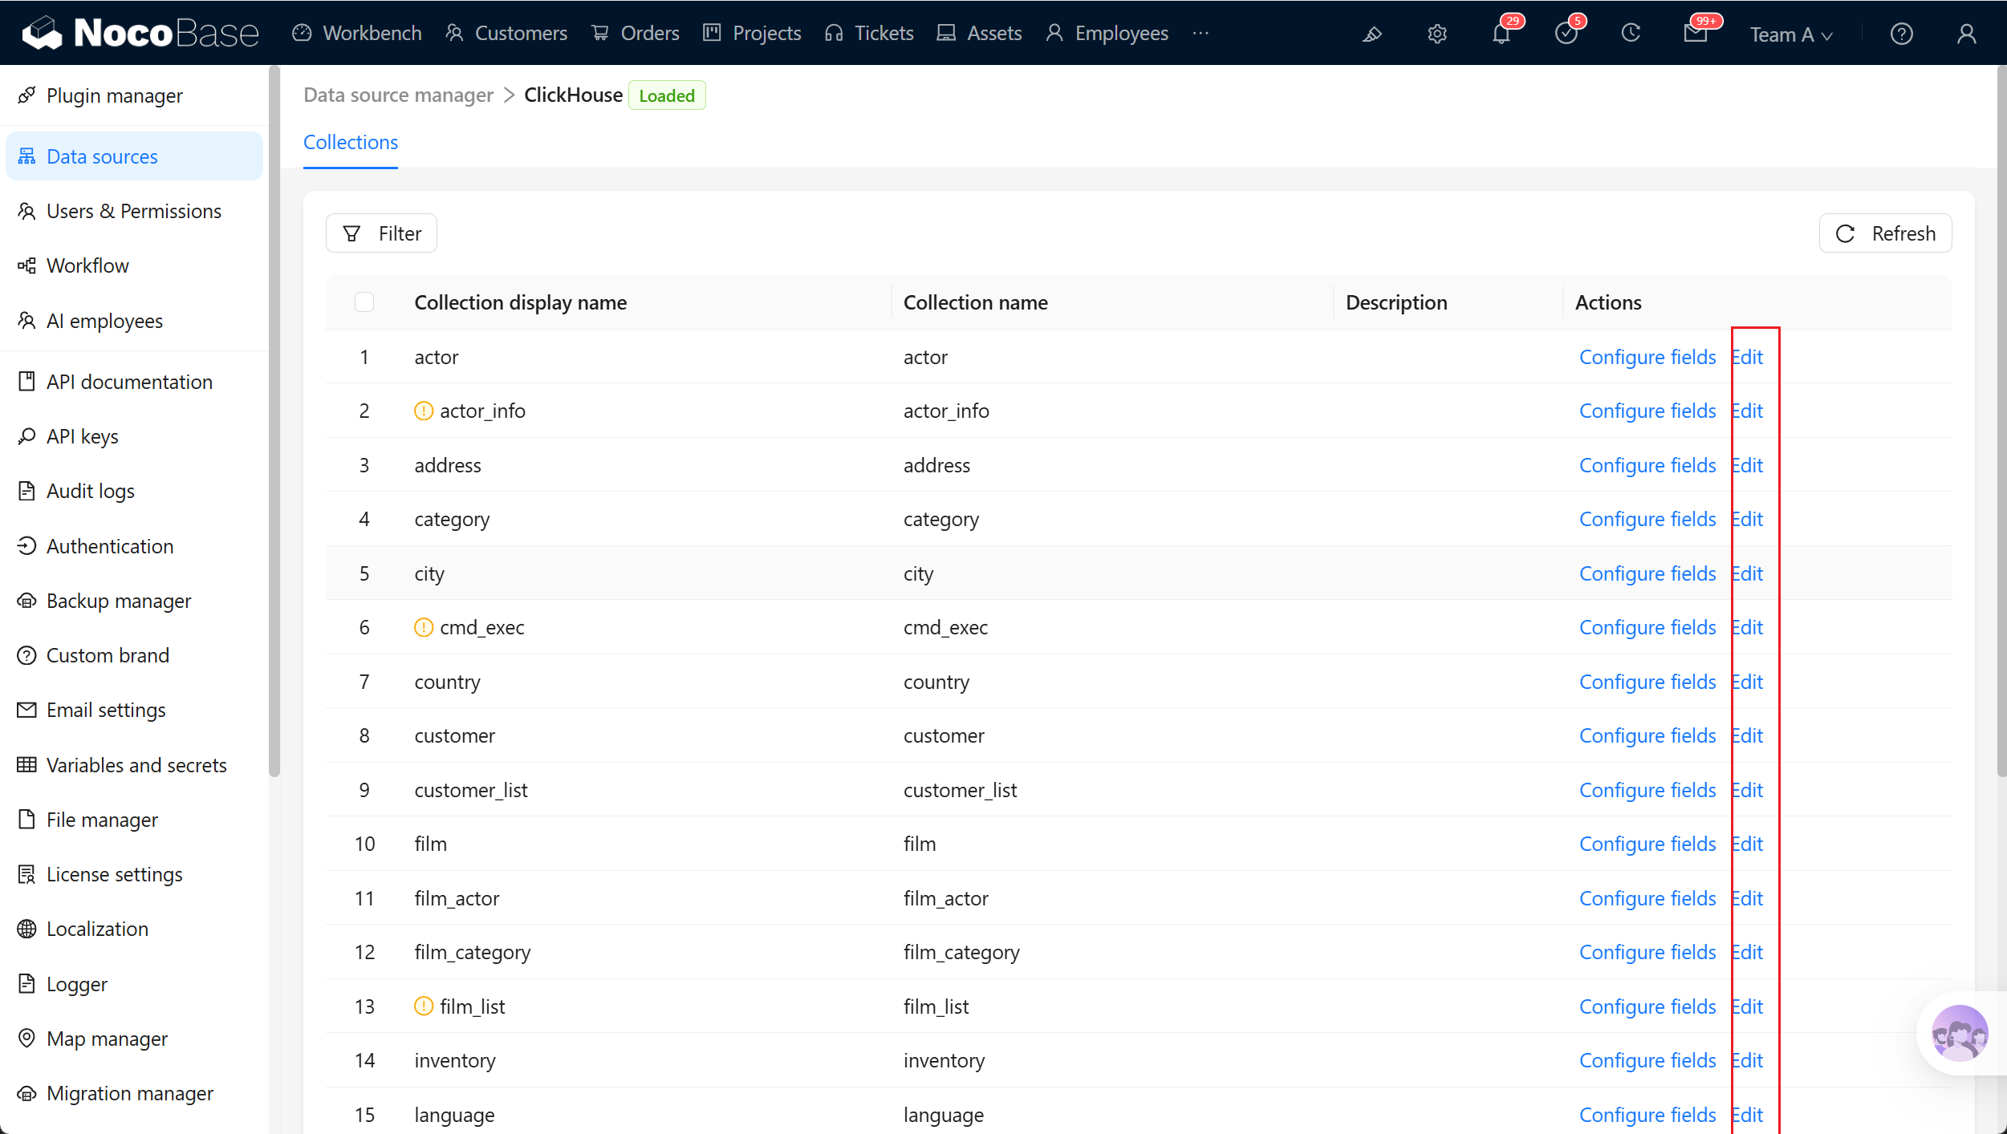Open the user profile icon
This screenshot has width=2007, height=1134.
click(1966, 34)
